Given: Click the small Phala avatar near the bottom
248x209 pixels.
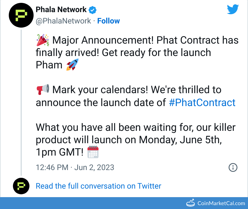Looking at the screenshot, I should [x=21, y=186].
